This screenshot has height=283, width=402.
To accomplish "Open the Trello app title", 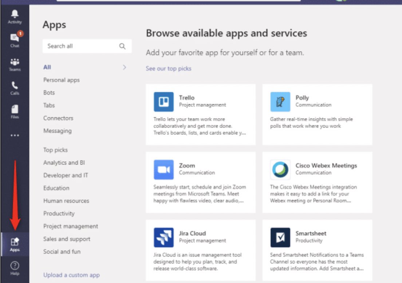I will tap(187, 98).
